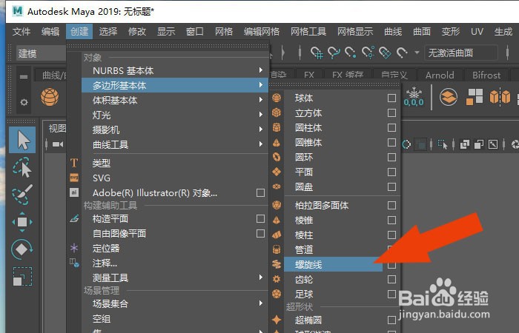Click the orange squares combine shelf icon

(x=475, y=97)
